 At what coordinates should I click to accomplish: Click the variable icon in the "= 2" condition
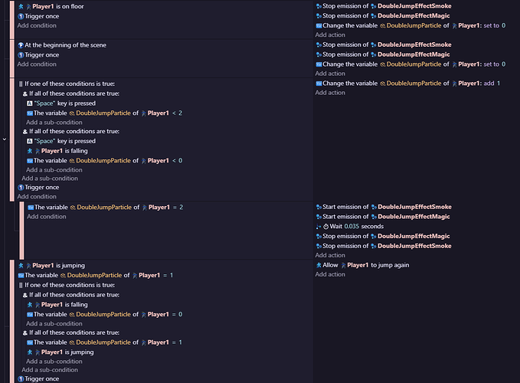coord(30,207)
